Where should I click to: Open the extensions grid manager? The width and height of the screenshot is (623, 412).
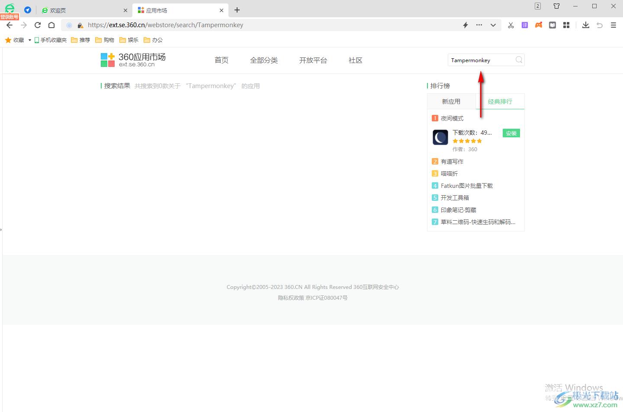pos(566,25)
